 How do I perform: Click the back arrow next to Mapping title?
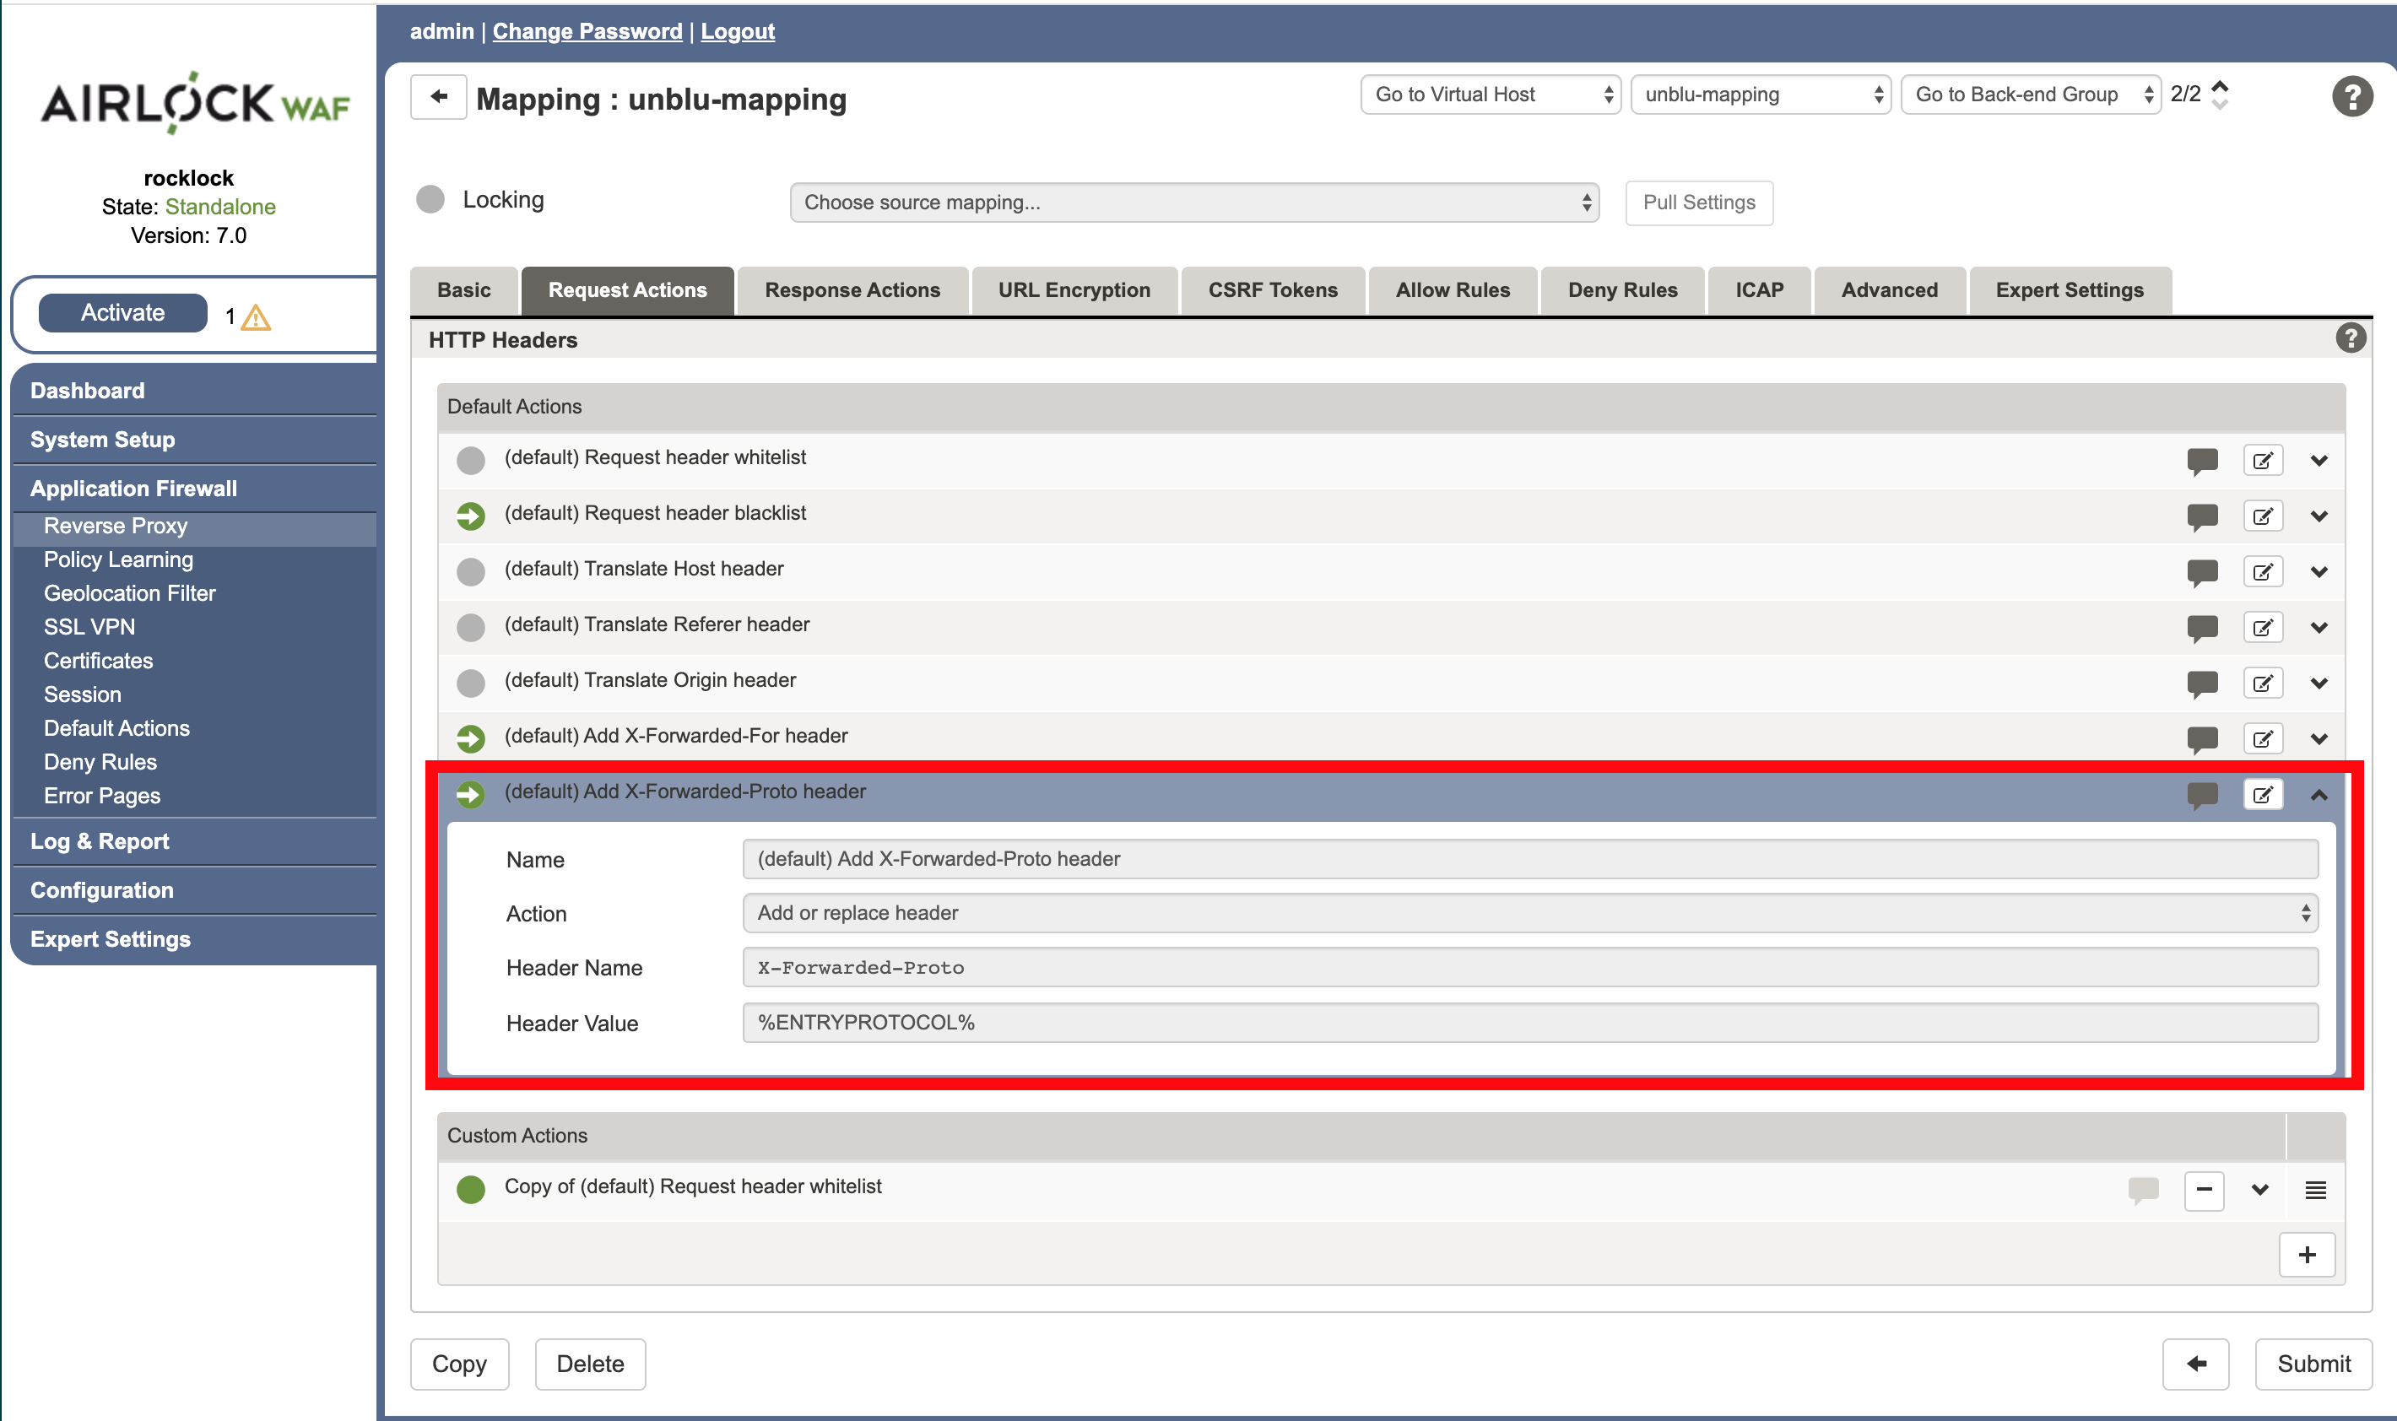pyautogui.click(x=439, y=97)
